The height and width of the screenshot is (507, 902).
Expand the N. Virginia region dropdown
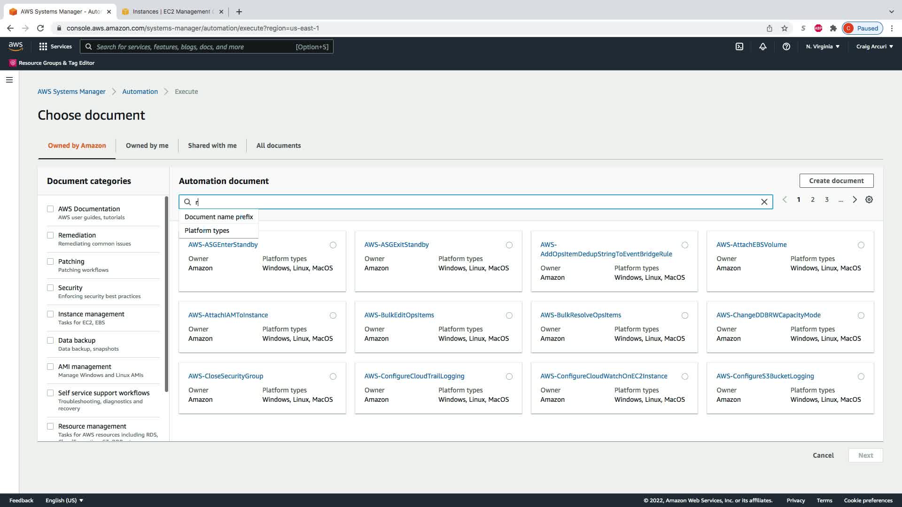tap(823, 46)
